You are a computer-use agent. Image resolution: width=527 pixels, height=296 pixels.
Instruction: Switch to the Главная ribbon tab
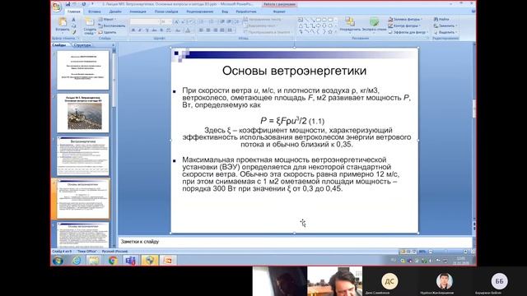[74, 12]
